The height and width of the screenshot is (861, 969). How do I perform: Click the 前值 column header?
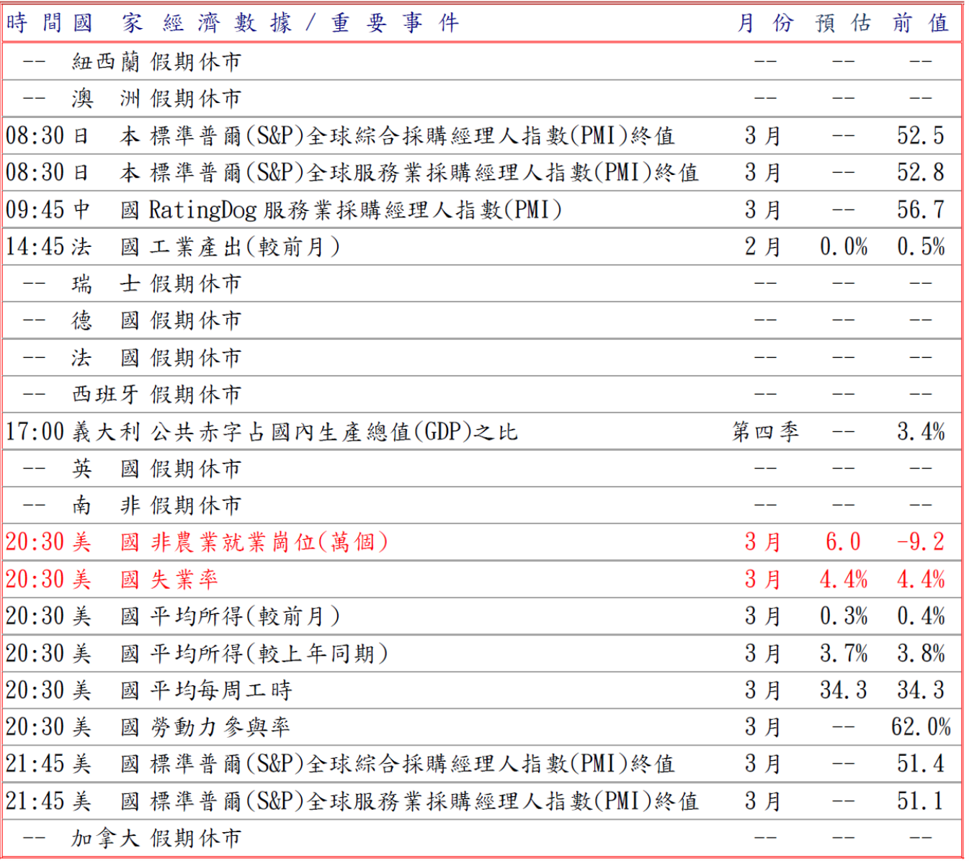coord(920,23)
